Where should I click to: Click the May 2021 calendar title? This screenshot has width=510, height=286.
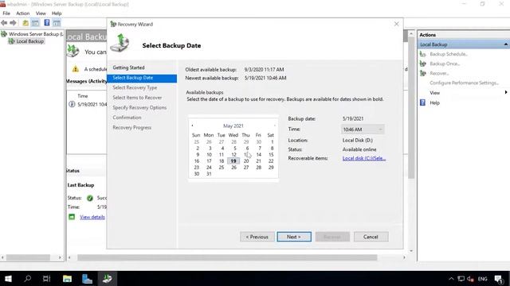click(x=233, y=126)
